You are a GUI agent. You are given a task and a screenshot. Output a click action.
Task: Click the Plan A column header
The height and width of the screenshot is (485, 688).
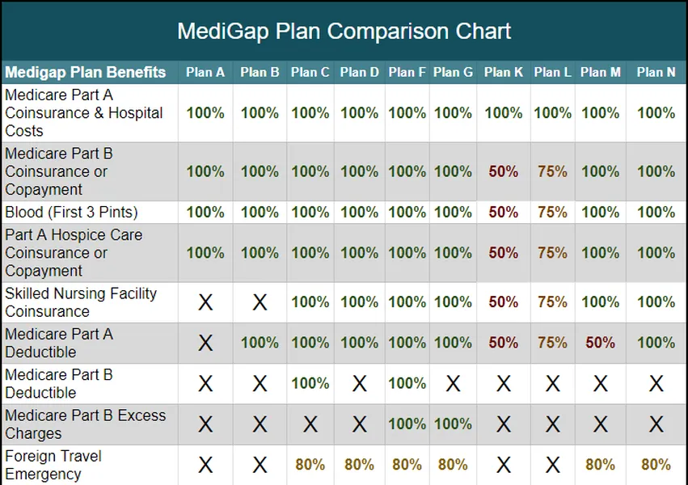(205, 72)
